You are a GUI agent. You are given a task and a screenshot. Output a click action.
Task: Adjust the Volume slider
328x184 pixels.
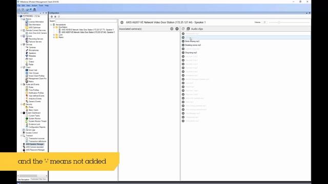pos(289,22)
